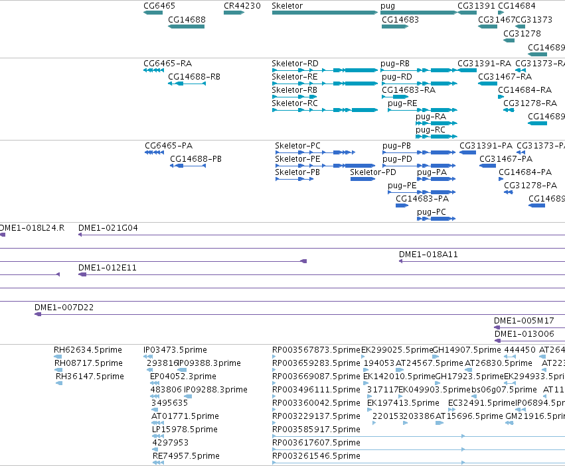Click the Skeletor gene bar
The height and width of the screenshot is (466, 565).
pyautogui.click(x=325, y=13)
